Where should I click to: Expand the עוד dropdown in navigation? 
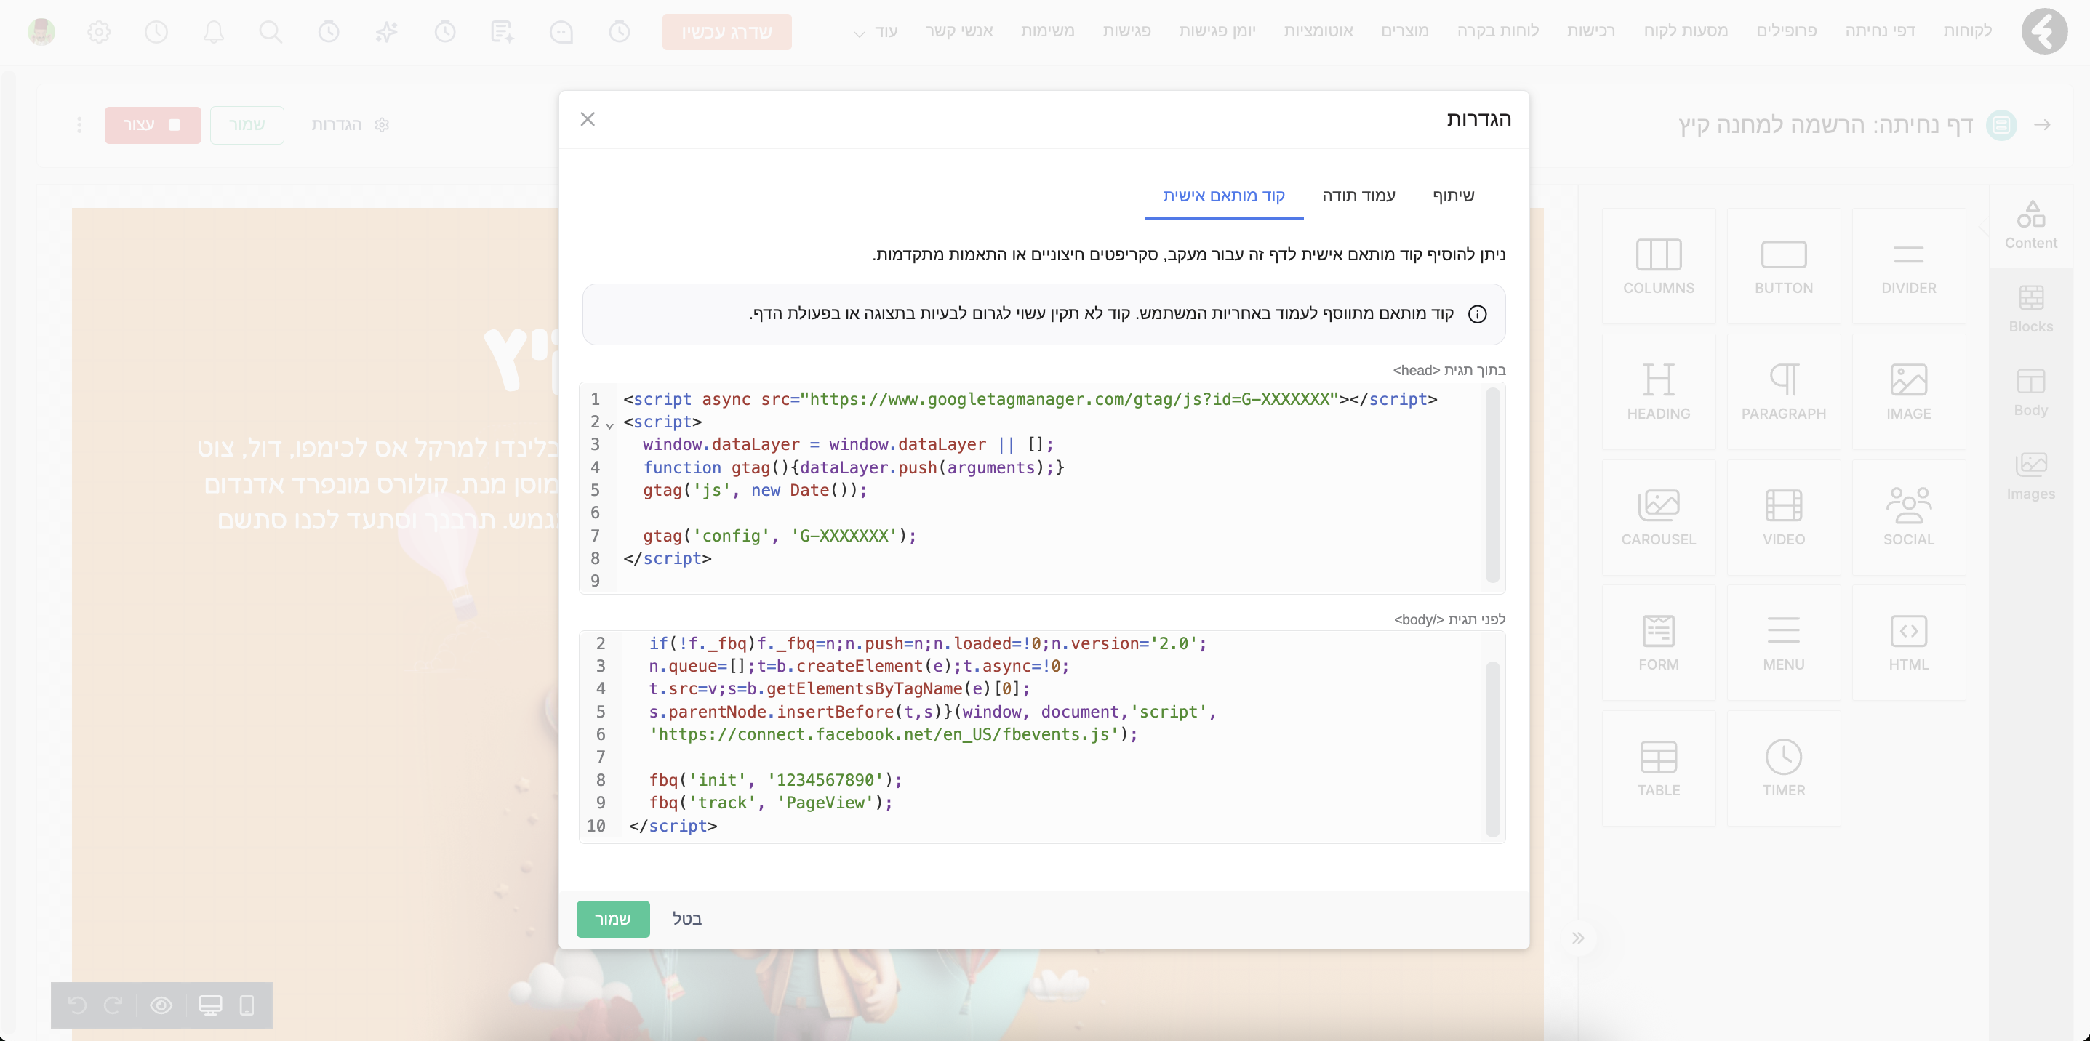point(875,33)
